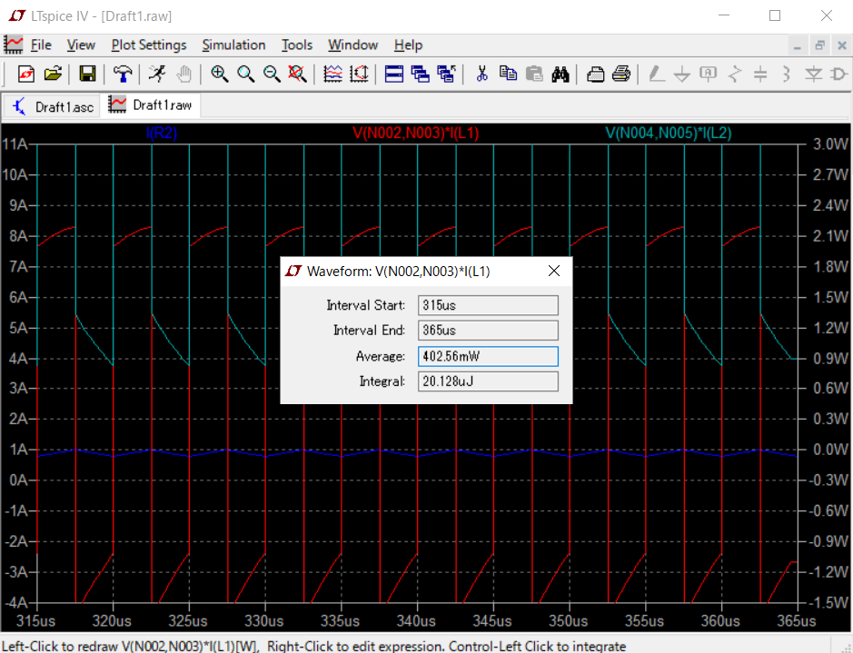
Task: Click the V(N002,N003)*I(L1) trace label
Action: (416, 133)
